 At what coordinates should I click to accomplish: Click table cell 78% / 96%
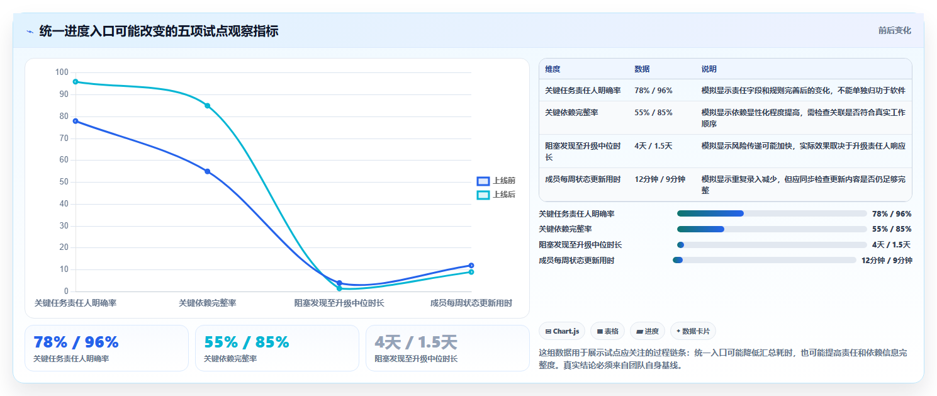click(653, 91)
